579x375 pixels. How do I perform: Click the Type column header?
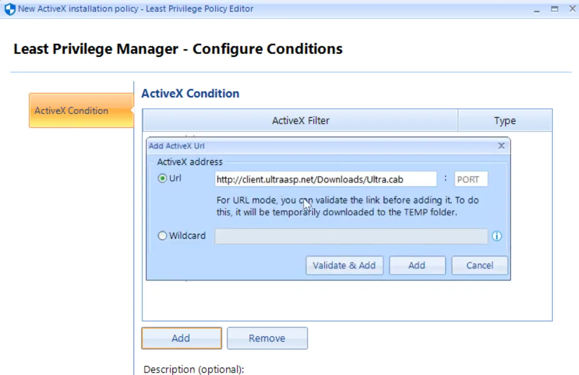504,120
